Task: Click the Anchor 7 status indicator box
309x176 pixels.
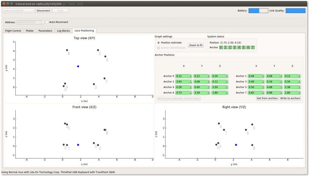Action: tap(253, 47)
